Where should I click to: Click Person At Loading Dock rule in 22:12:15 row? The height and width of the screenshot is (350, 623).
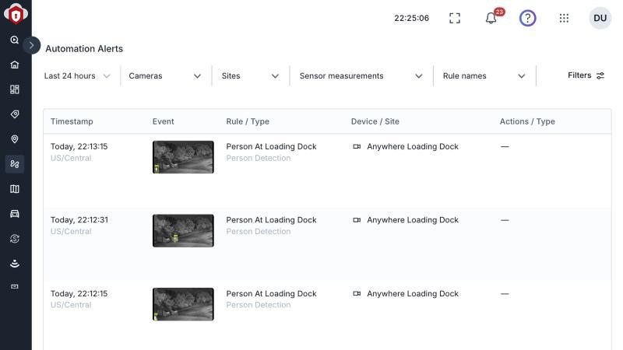271,294
